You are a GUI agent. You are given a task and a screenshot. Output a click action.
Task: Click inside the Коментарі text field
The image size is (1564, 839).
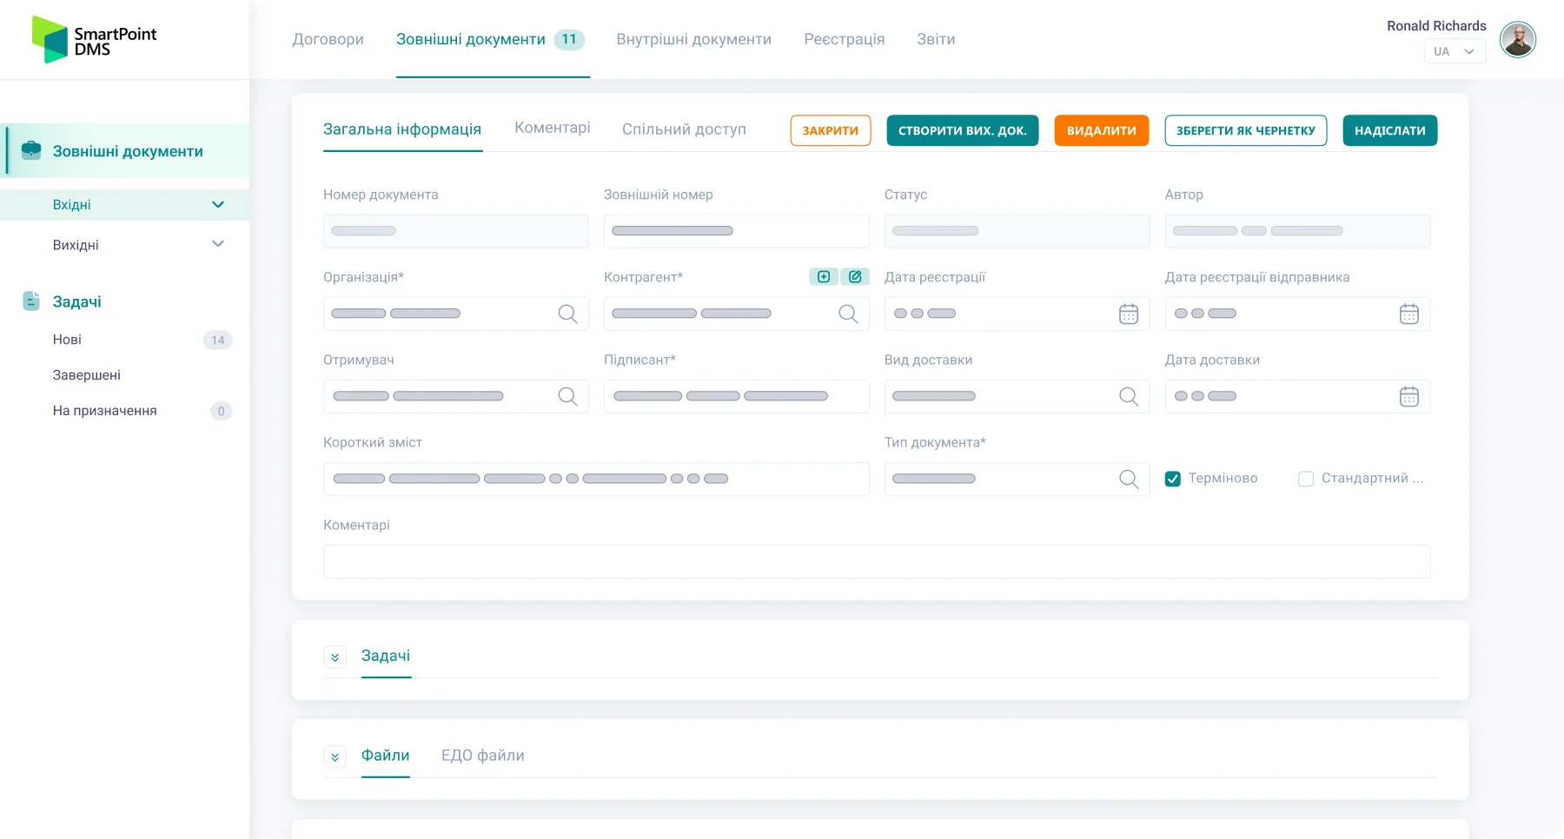(876, 562)
